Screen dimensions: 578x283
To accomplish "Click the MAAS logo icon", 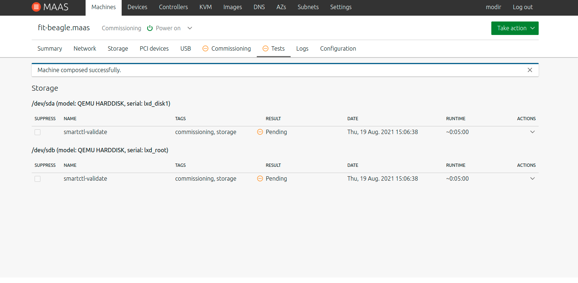I will click(x=36, y=7).
